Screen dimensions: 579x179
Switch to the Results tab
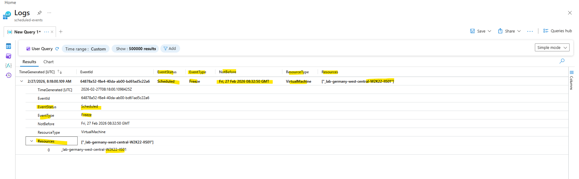(29, 62)
